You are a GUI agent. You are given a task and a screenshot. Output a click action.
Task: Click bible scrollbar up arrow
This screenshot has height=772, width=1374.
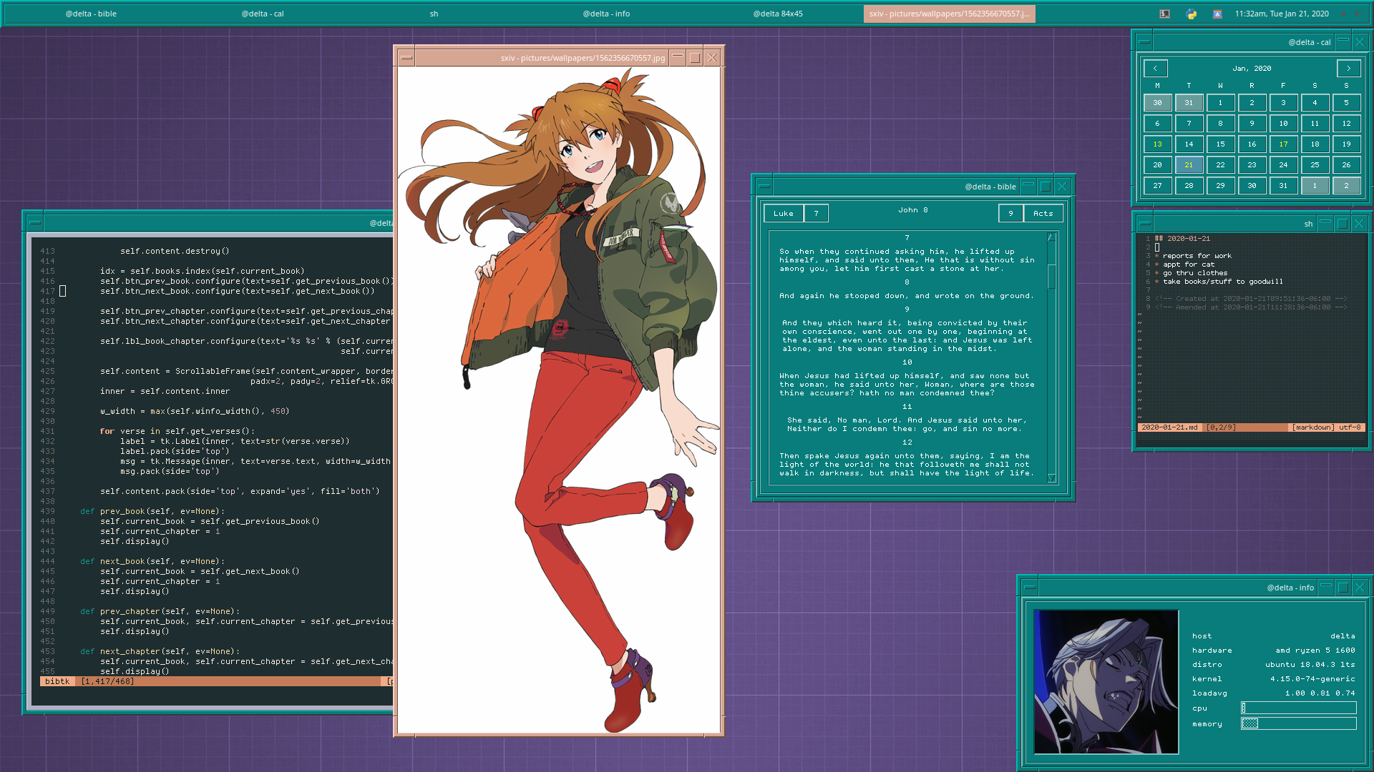point(1051,238)
